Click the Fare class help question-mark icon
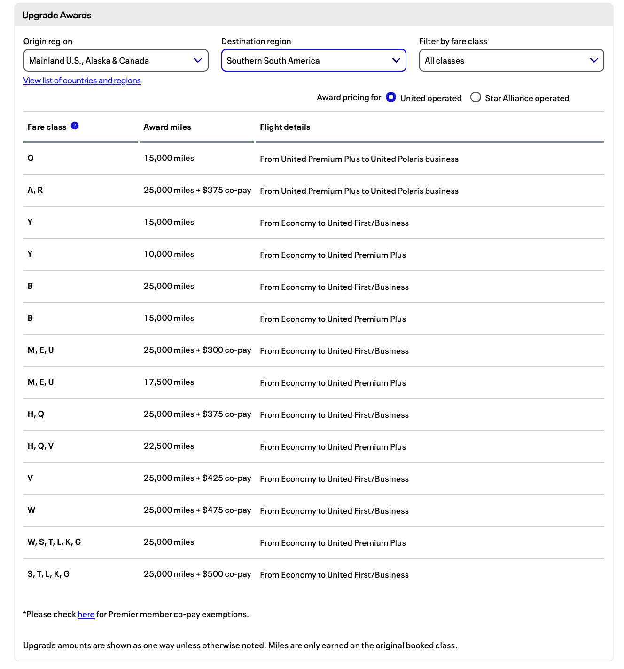Image resolution: width=624 pixels, height=669 pixels. tap(75, 126)
